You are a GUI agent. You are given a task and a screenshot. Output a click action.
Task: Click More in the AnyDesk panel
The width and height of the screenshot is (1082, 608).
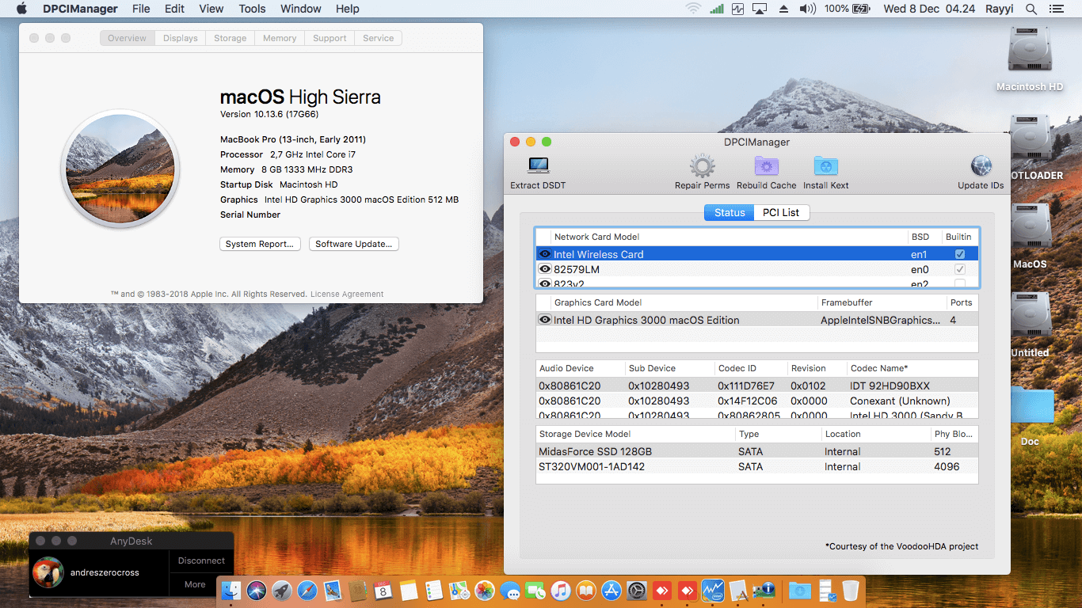click(195, 584)
